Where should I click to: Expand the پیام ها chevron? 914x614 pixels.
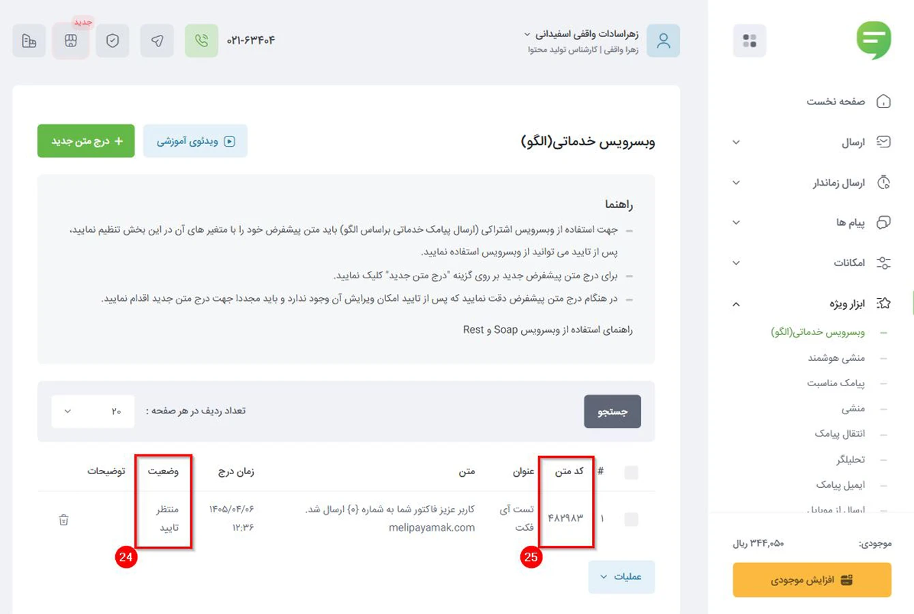(x=736, y=222)
